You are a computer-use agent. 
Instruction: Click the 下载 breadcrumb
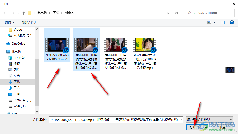tap(56, 13)
